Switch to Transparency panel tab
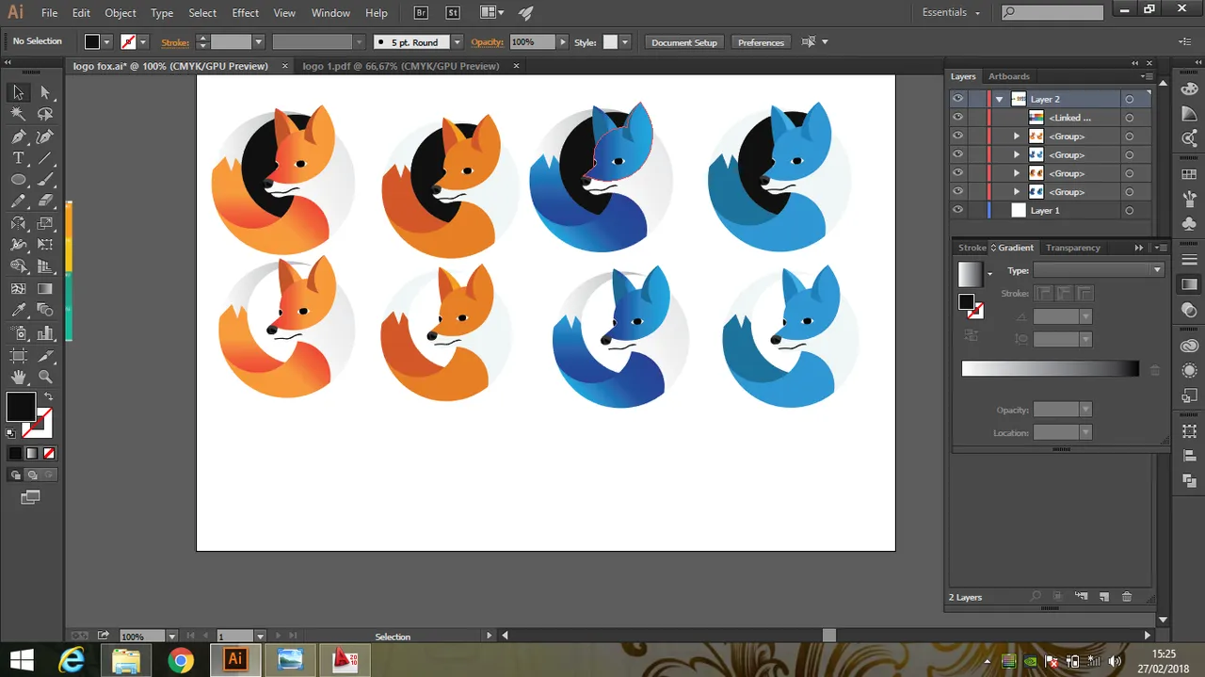Viewport: 1205px width, 677px height. pyautogui.click(x=1073, y=248)
